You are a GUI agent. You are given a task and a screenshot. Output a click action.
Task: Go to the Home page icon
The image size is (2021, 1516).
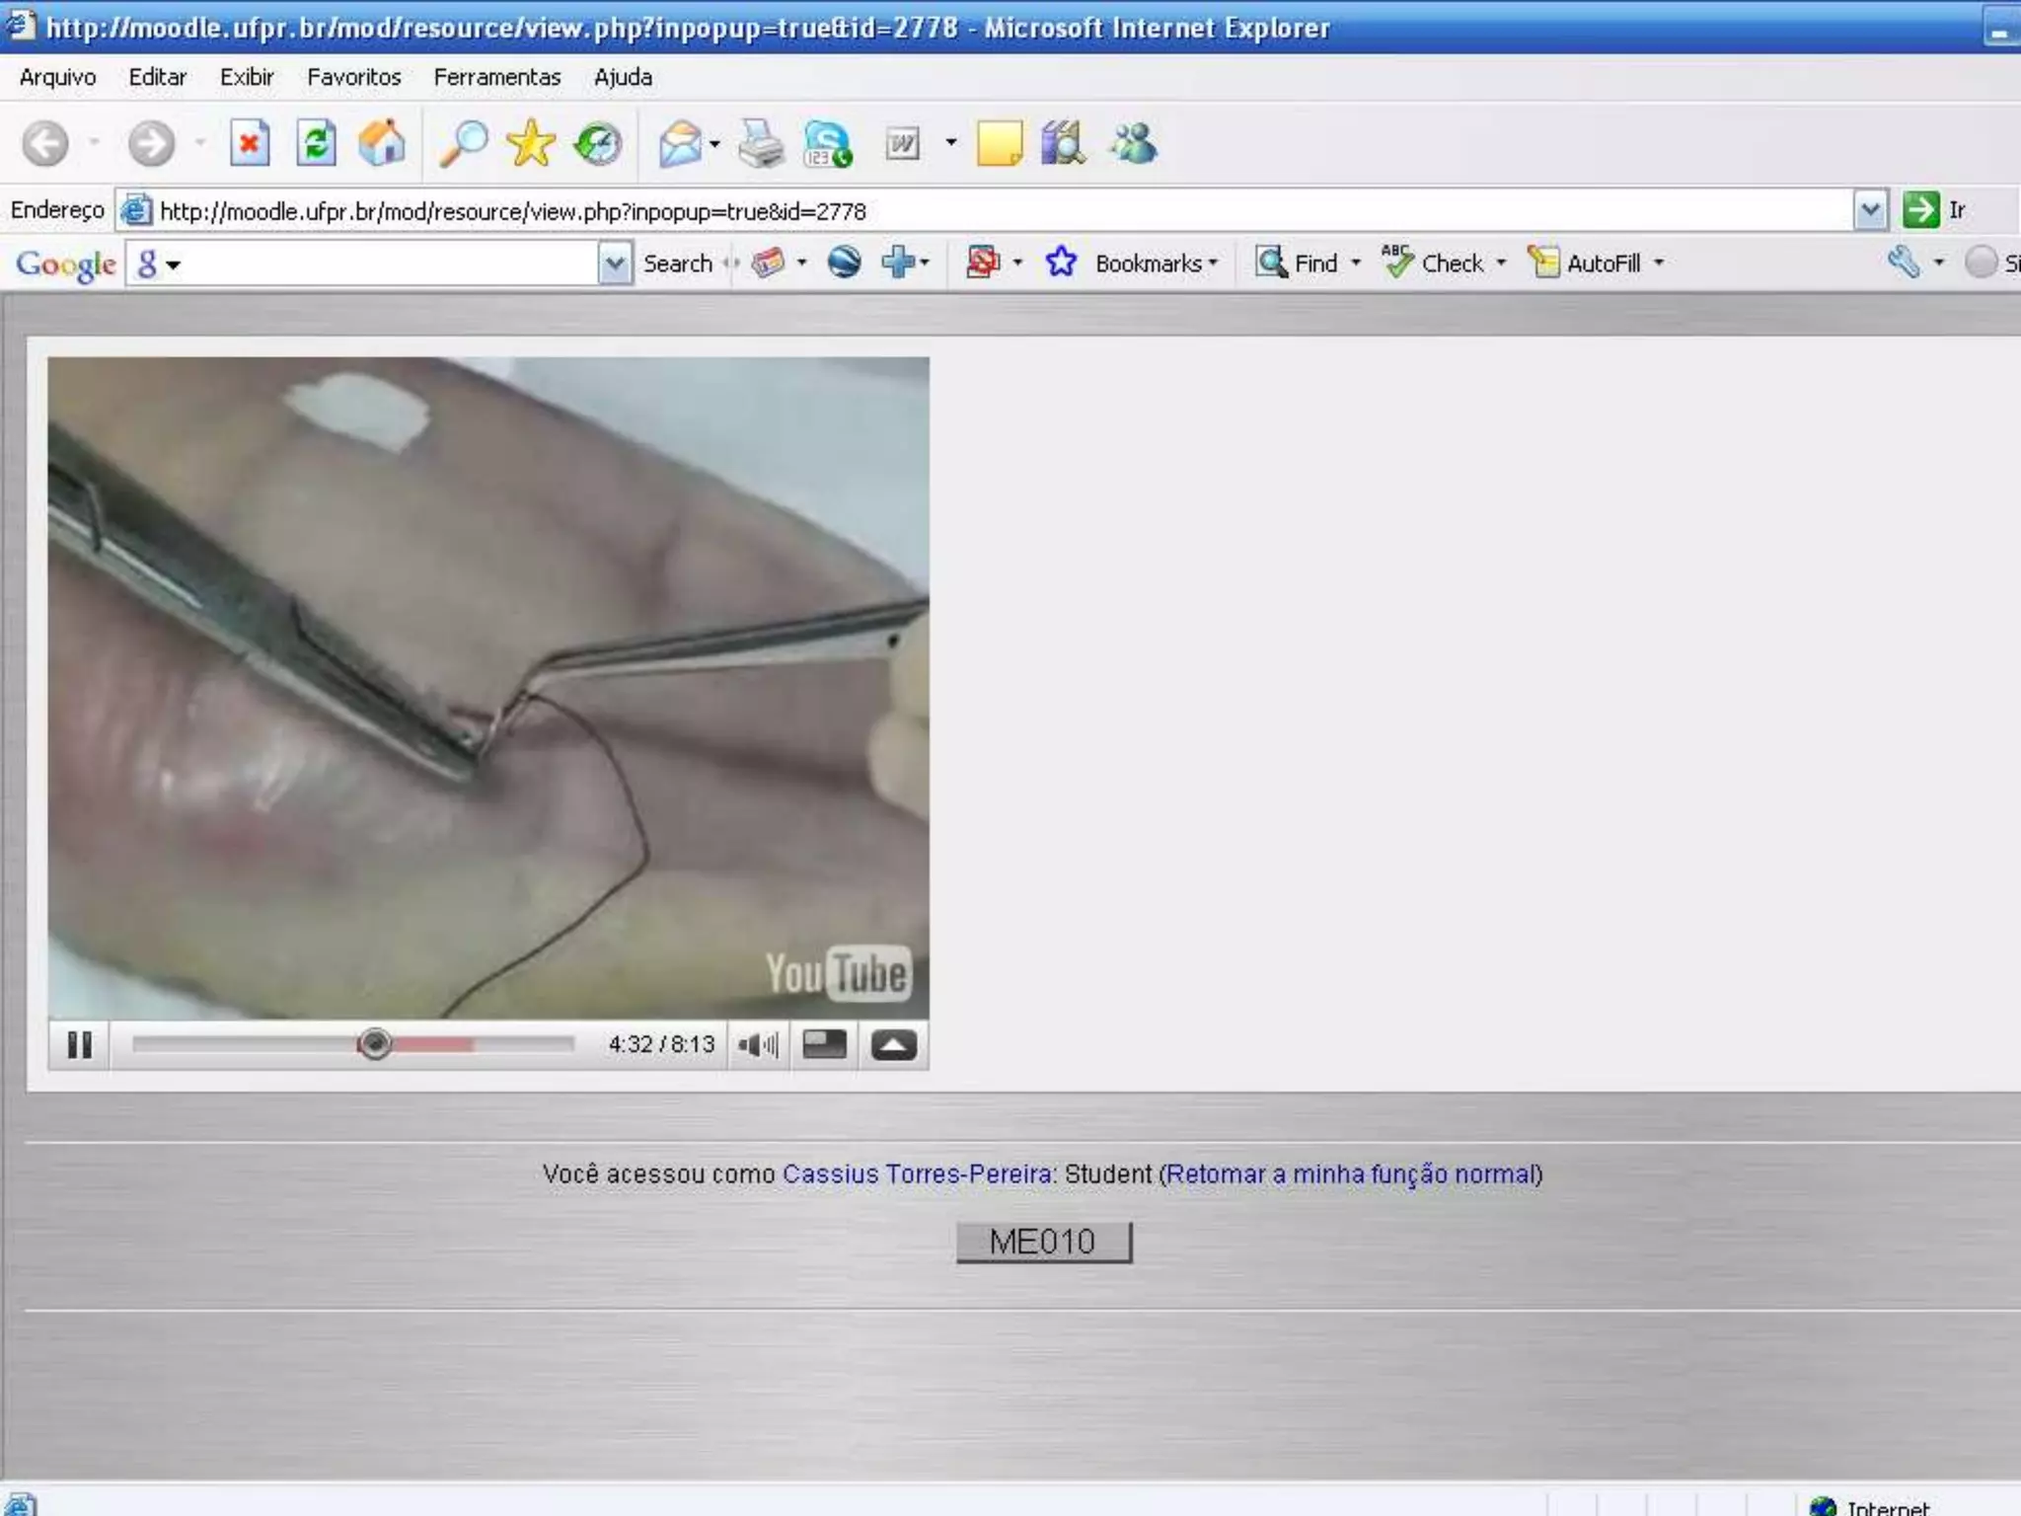point(382,144)
